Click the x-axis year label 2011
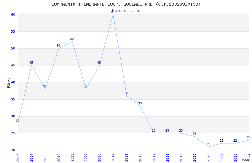This screenshot has height=163, width=252. [72, 157]
